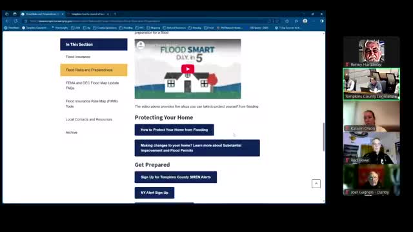Select Joel Gagnon - Danby video tile
This screenshot has width=413, height=232.
(372, 180)
